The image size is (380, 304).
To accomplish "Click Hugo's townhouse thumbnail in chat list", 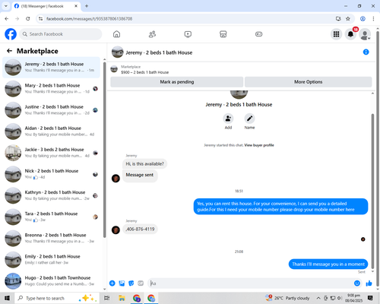I will click(13, 281).
